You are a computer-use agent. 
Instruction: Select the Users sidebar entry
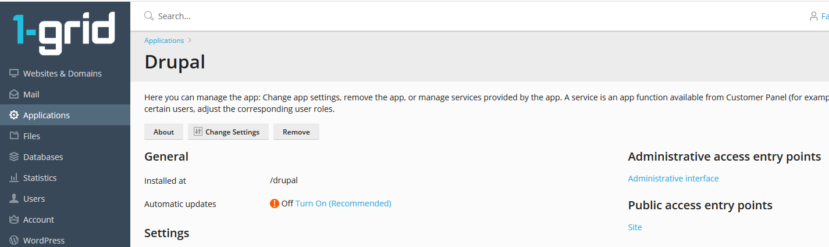tap(34, 199)
